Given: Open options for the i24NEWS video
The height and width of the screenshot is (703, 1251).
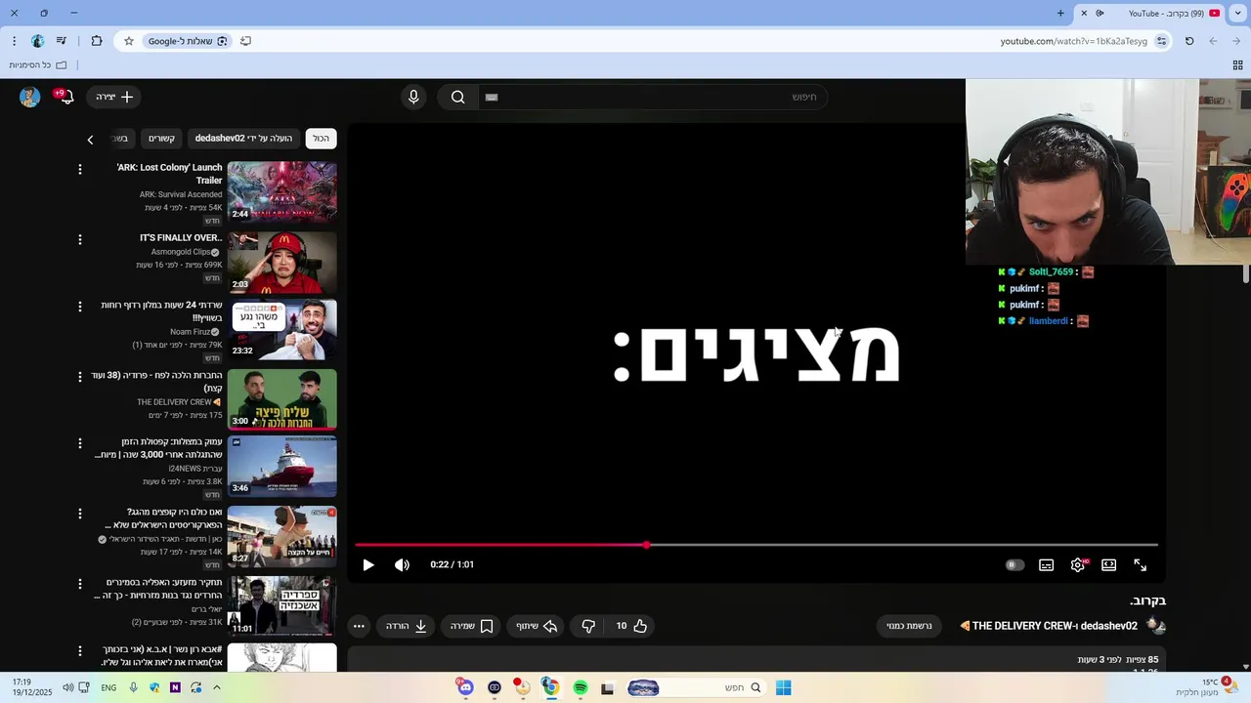Looking at the screenshot, I should 80,443.
